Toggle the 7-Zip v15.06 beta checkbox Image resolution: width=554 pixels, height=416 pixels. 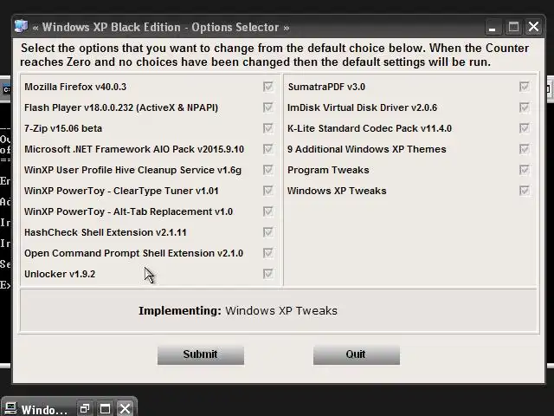point(268,128)
